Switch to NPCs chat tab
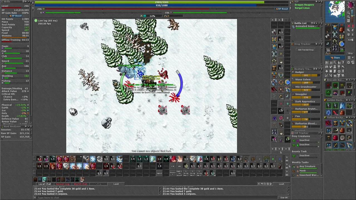The image size is (356, 200). [98, 184]
